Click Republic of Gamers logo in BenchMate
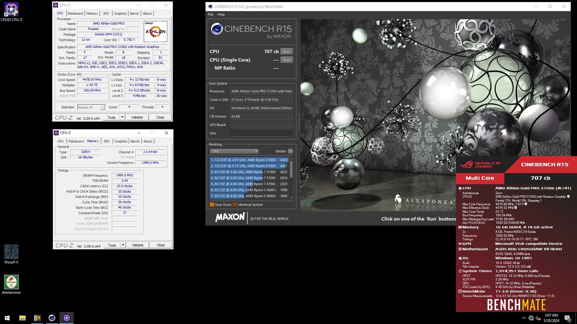The width and height of the screenshot is (577, 324). [480, 165]
